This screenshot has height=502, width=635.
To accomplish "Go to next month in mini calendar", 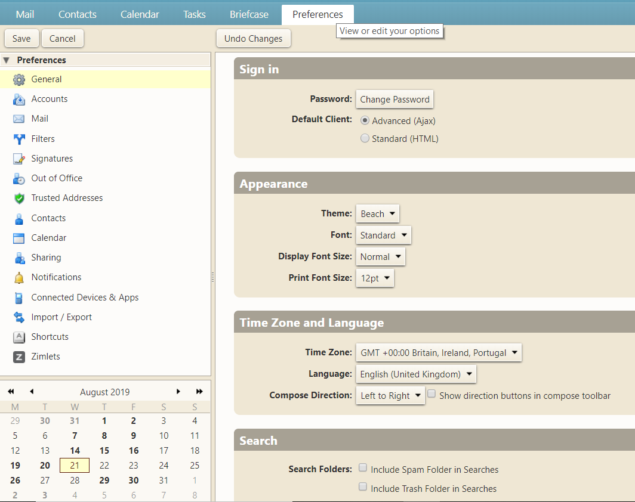I will 178,392.
